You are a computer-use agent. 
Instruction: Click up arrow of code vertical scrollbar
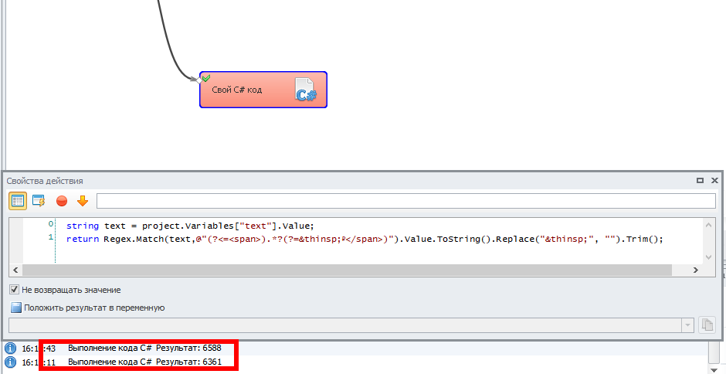point(708,225)
